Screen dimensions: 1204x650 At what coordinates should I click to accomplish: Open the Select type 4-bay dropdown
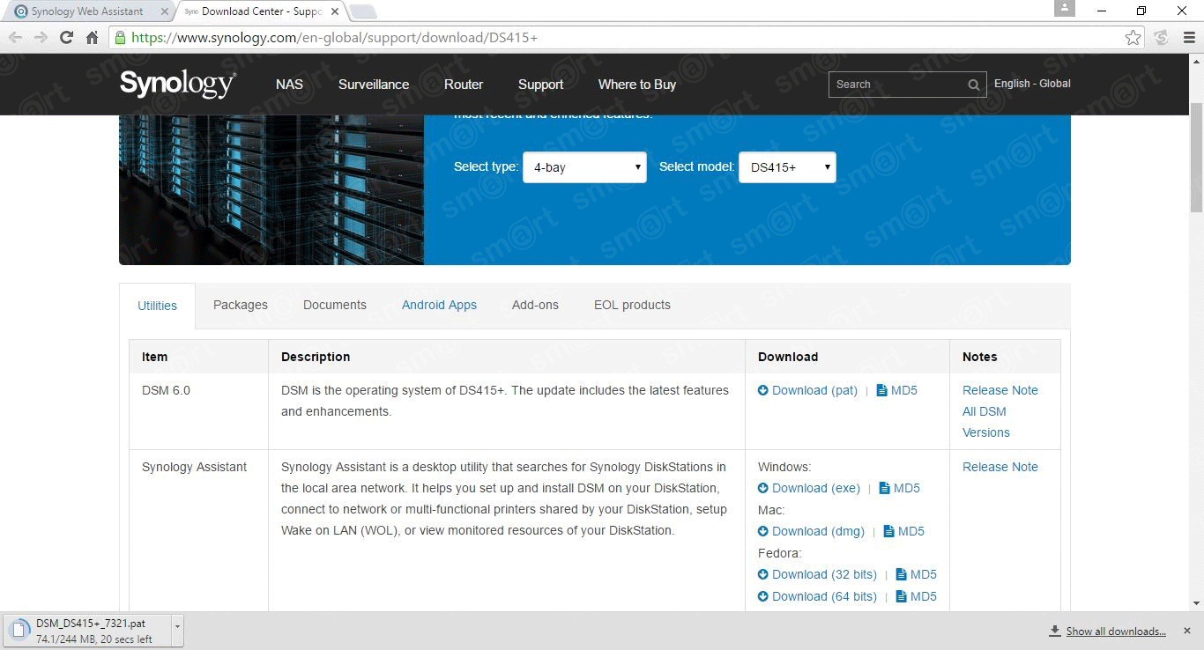pos(584,167)
